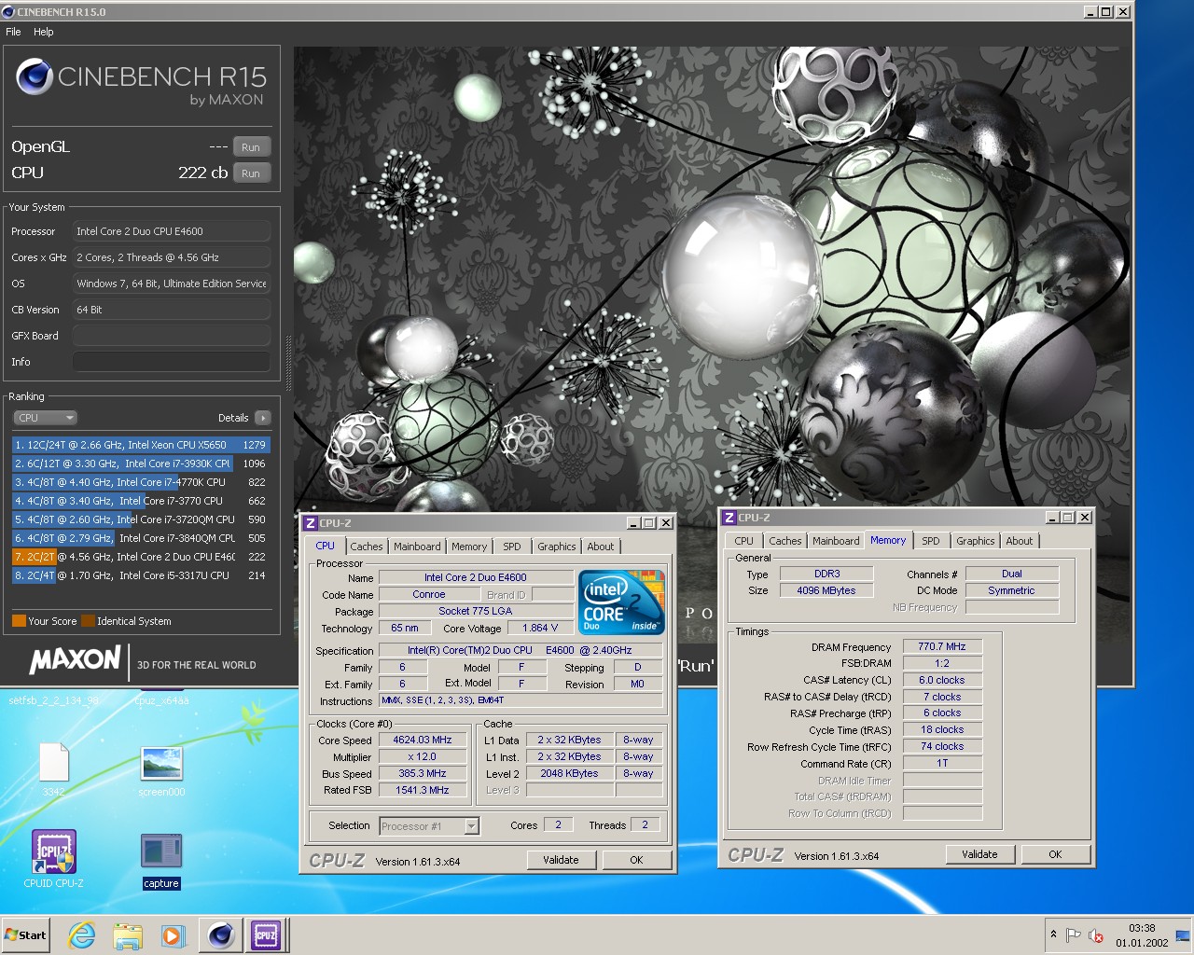Launch Internet Explorer from taskbar
1194x955 pixels.
point(82,935)
